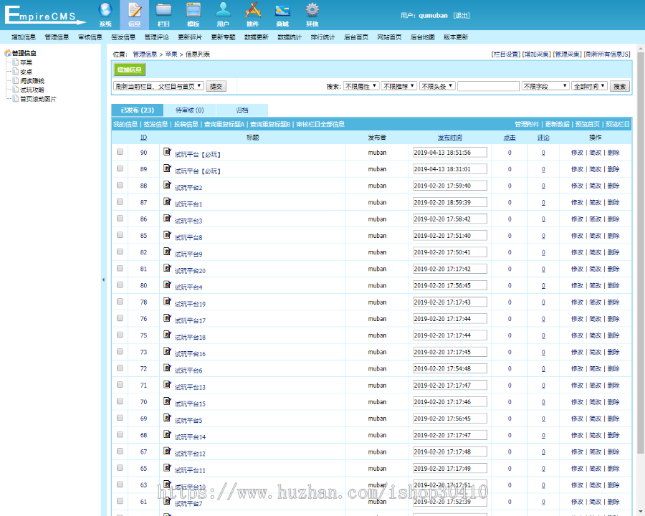Image resolution: width=645 pixels, height=516 pixels.
Task: Check the box for row ID 76
Action: click(x=120, y=318)
